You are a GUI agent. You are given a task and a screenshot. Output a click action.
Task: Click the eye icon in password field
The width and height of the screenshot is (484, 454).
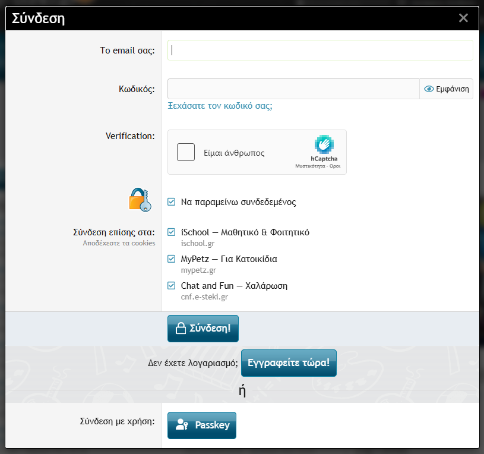(x=429, y=89)
